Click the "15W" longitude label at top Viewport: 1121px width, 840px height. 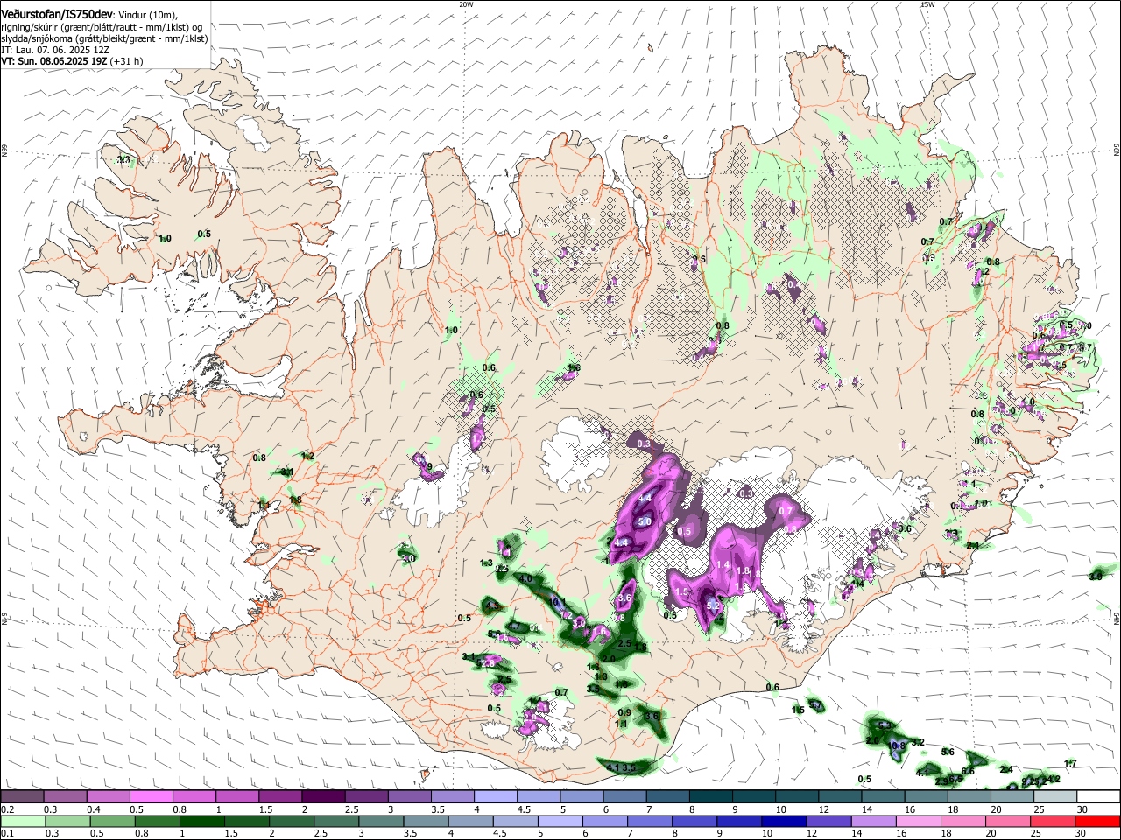coord(927,4)
